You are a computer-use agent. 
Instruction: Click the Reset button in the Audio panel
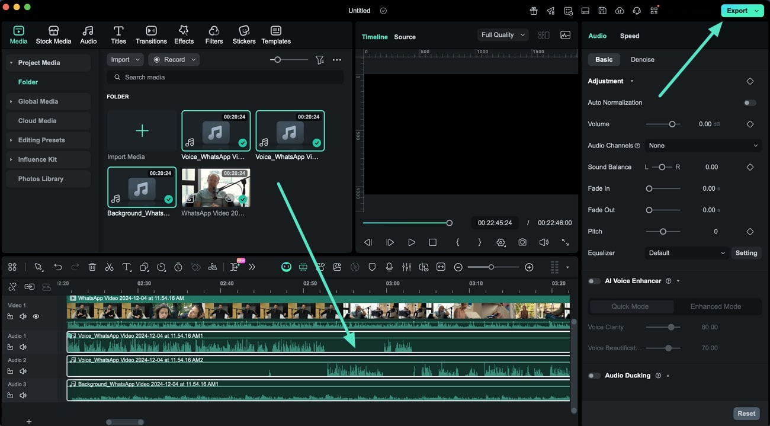(746, 413)
